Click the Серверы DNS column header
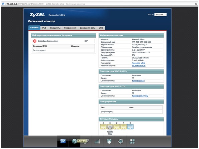This screenshot has height=149, width=199. (40, 46)
